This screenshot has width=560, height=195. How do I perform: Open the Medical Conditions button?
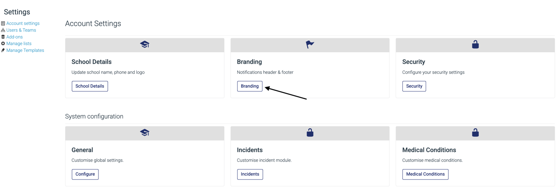[x=425, y=174]
